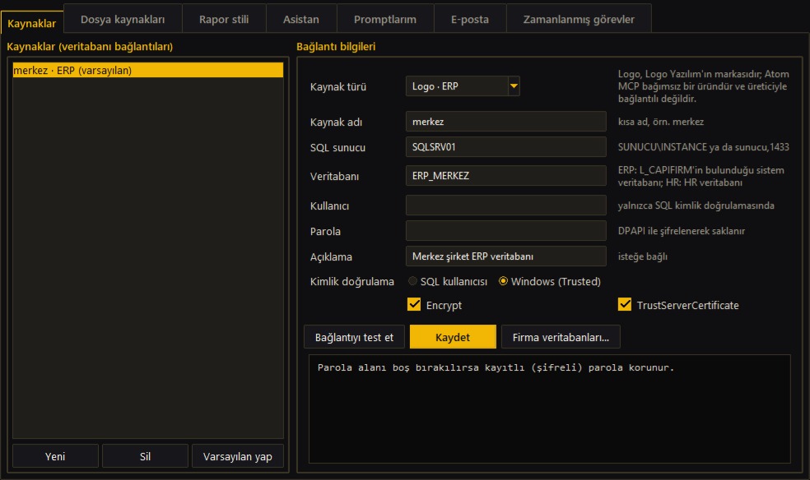Go to the Rapor stili tab
This screenshot has width=810, height=480.
point(224,19)
